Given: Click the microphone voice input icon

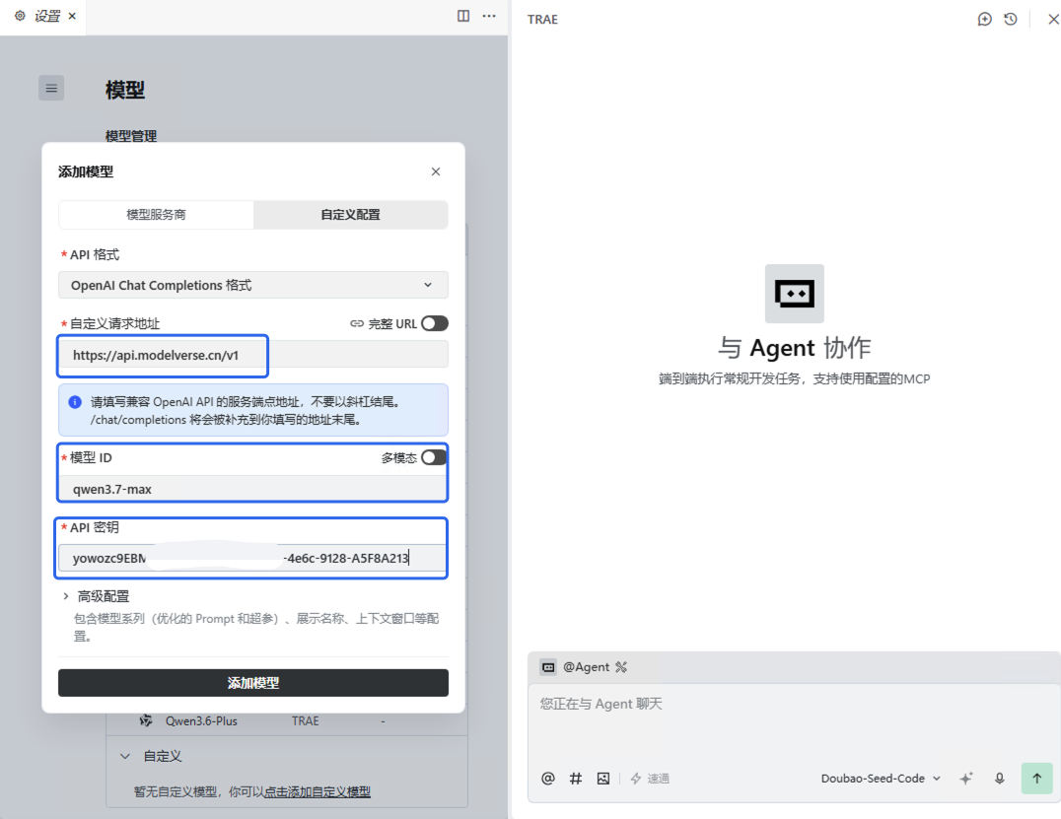Looking at the screenshot, I should [x=1000, y=779].
